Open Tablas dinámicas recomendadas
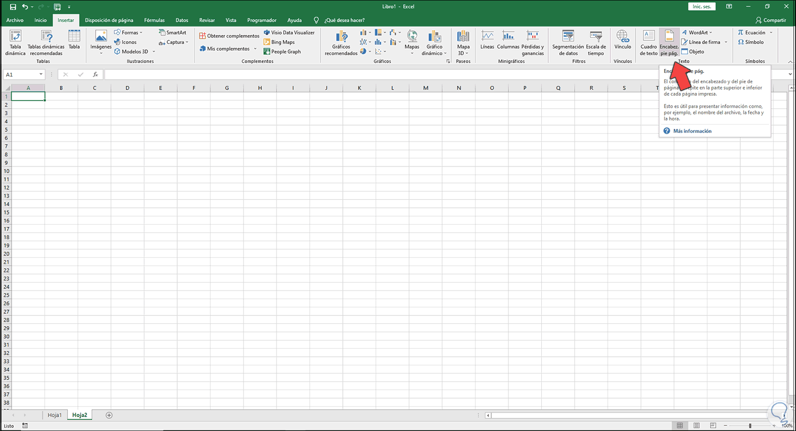The image size is (796, 431). pos(46,43)
